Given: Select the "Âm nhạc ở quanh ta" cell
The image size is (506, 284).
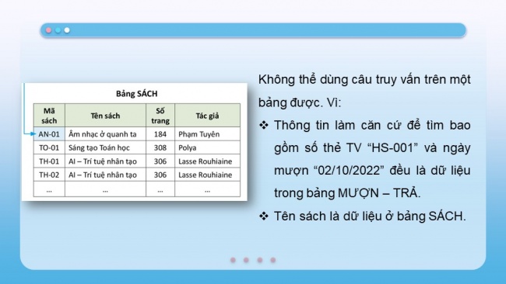Looking at the screenshot, I should pyautogui.click(x=106, y=133).
